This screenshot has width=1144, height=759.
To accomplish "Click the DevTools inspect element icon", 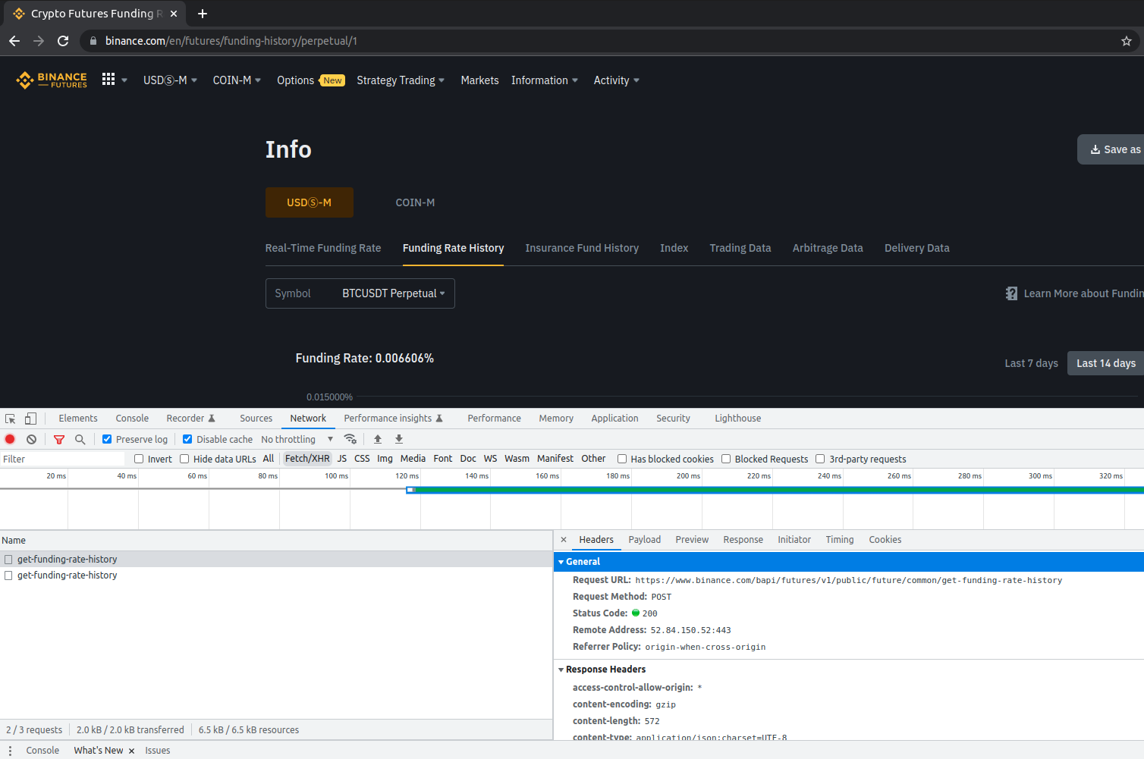I will [x=11, y=419].
